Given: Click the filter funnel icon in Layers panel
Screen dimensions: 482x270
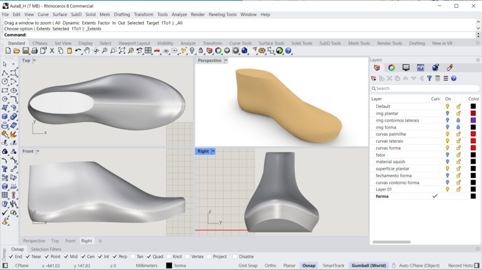Looking at the screenshot, I should click(x=429, y=78).
